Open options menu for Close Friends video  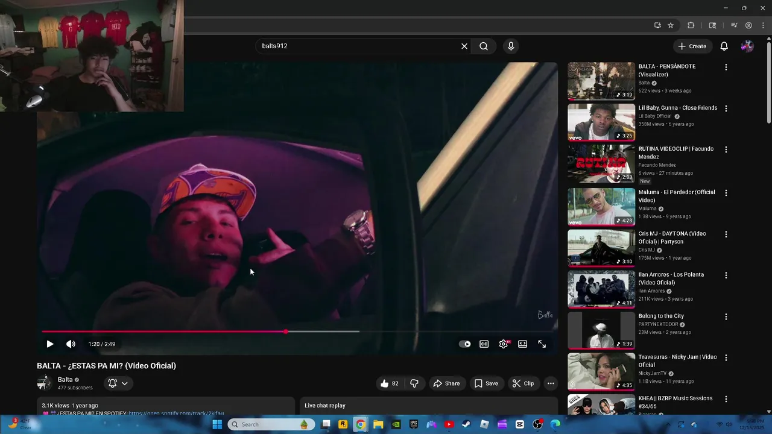(726, 108)
